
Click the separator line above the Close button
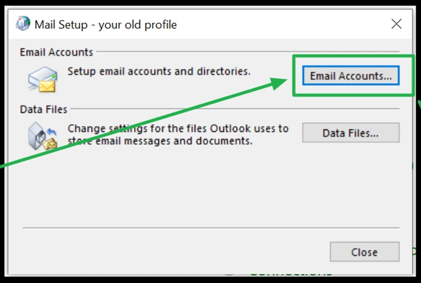click(210, 228)
